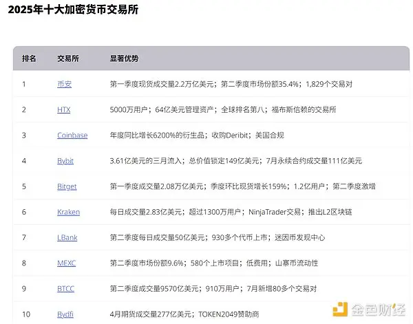
Task: Click rank number 1 in the table
Action: click(24, 84)
